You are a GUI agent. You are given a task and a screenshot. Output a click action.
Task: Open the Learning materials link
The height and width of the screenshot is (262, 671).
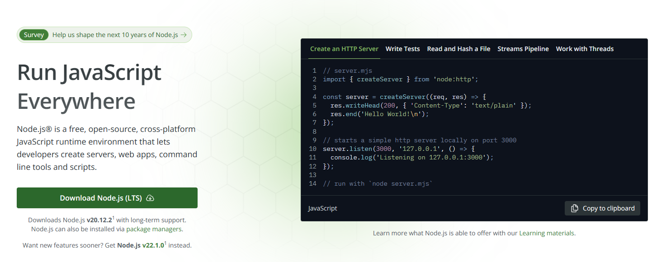tap(547, 233)
